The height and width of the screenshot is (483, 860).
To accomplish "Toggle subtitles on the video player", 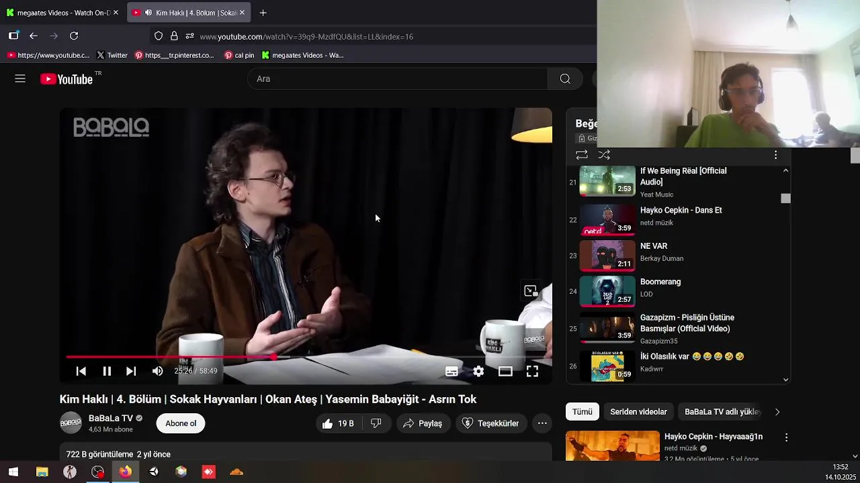I will point(451,371).
